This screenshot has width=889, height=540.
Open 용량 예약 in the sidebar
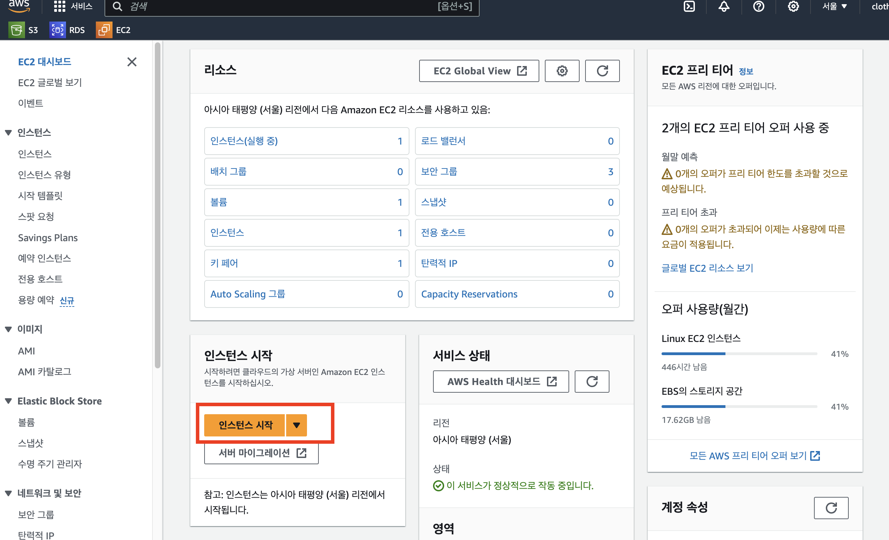point(36,300)
